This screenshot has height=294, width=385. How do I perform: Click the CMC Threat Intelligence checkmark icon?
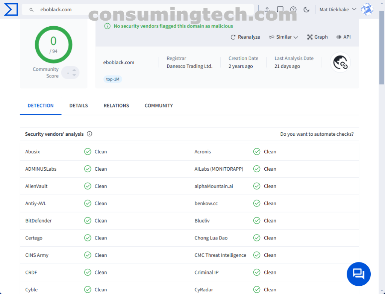[x=257, y=255]
